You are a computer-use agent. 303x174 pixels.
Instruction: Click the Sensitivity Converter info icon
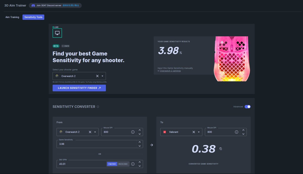point(98,107)
